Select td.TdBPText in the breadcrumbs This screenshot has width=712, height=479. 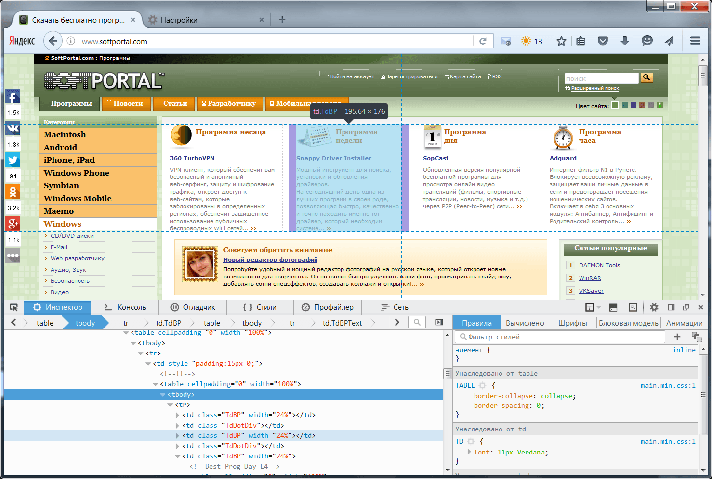click(342, 323)
